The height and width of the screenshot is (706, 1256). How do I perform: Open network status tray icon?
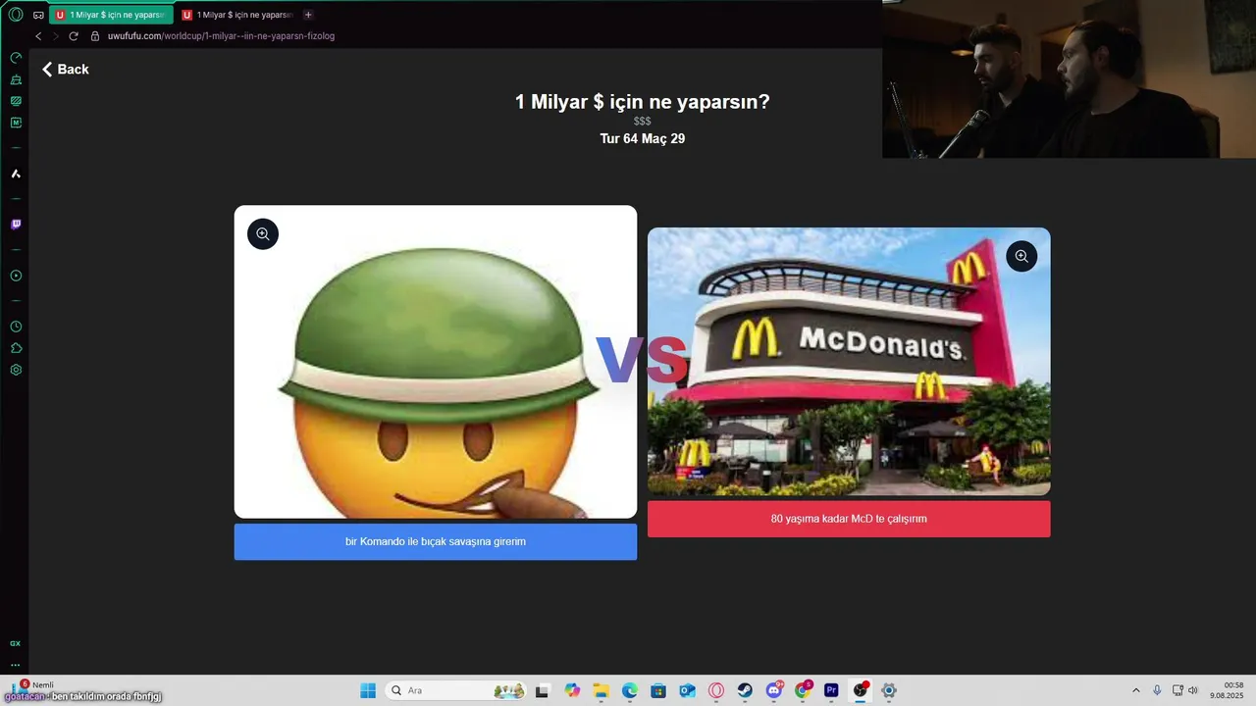point(1177,690)
